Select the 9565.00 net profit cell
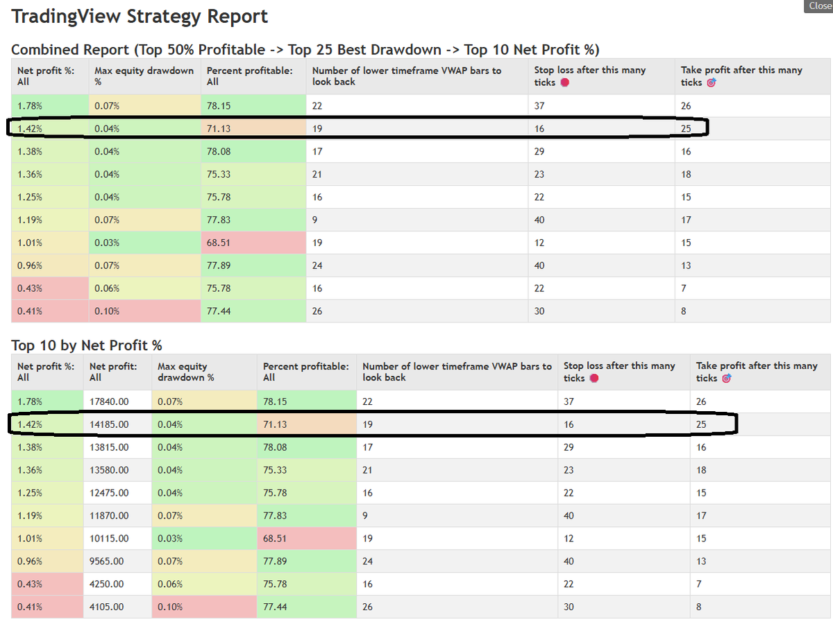The image size is (833, 624). point(117,562)
